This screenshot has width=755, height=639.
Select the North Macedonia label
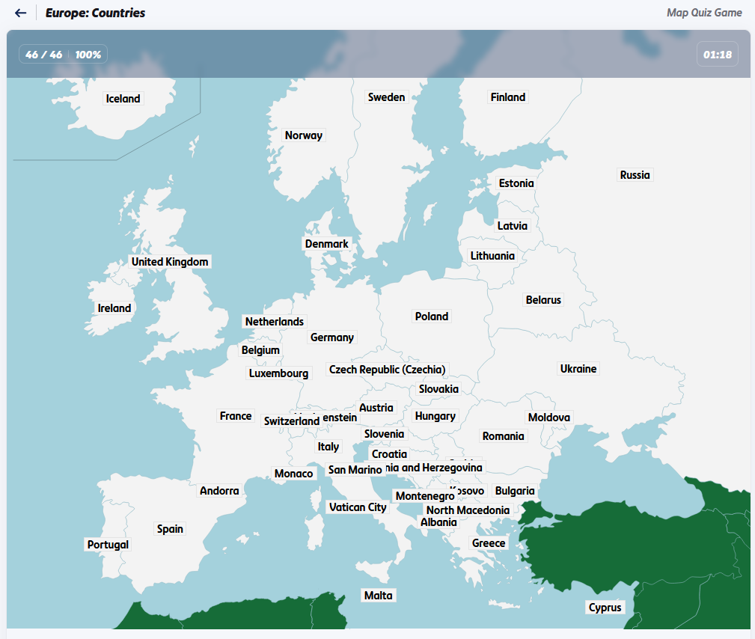tap(468, 510)
